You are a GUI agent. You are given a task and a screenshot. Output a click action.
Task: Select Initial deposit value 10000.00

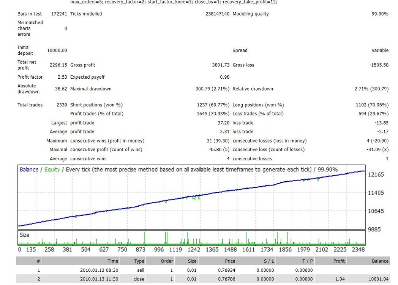(57, 50)
